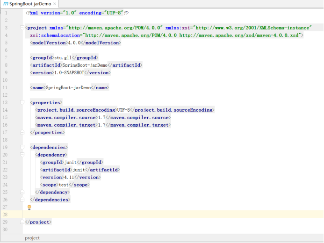The height and width of the screenshot is (243, 324).
Task: Click the yellow intention lightbulb icon
Action: 29,207
